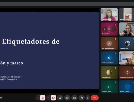This screenshot has width=134, height=102.
Task: Click the name label 'Joaquín Rios'
Action: coord(124,48)
